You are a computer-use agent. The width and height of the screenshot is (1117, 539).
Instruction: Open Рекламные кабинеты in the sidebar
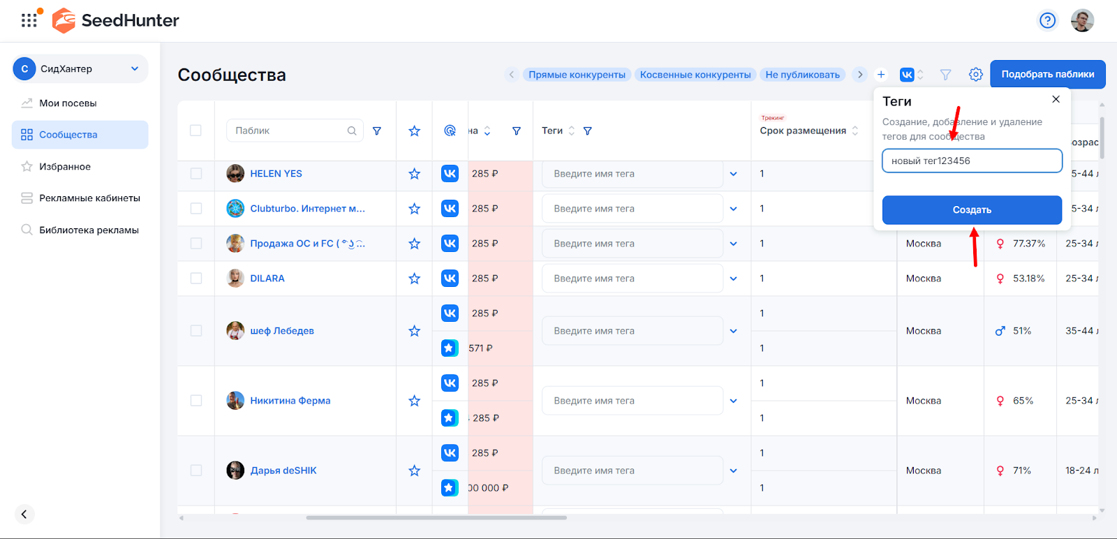[89, 198]
